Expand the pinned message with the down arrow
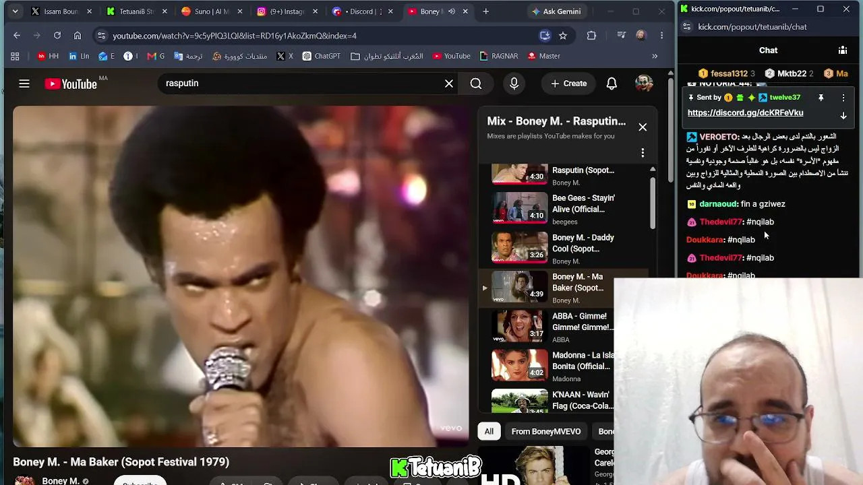863x485 pixels. tap(843, 115)
